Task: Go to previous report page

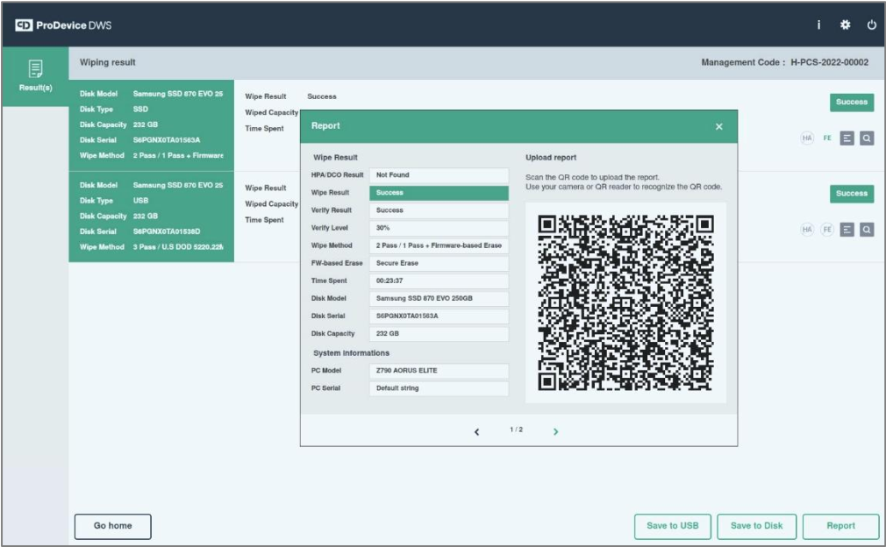Action: click(x=476, y=431)
